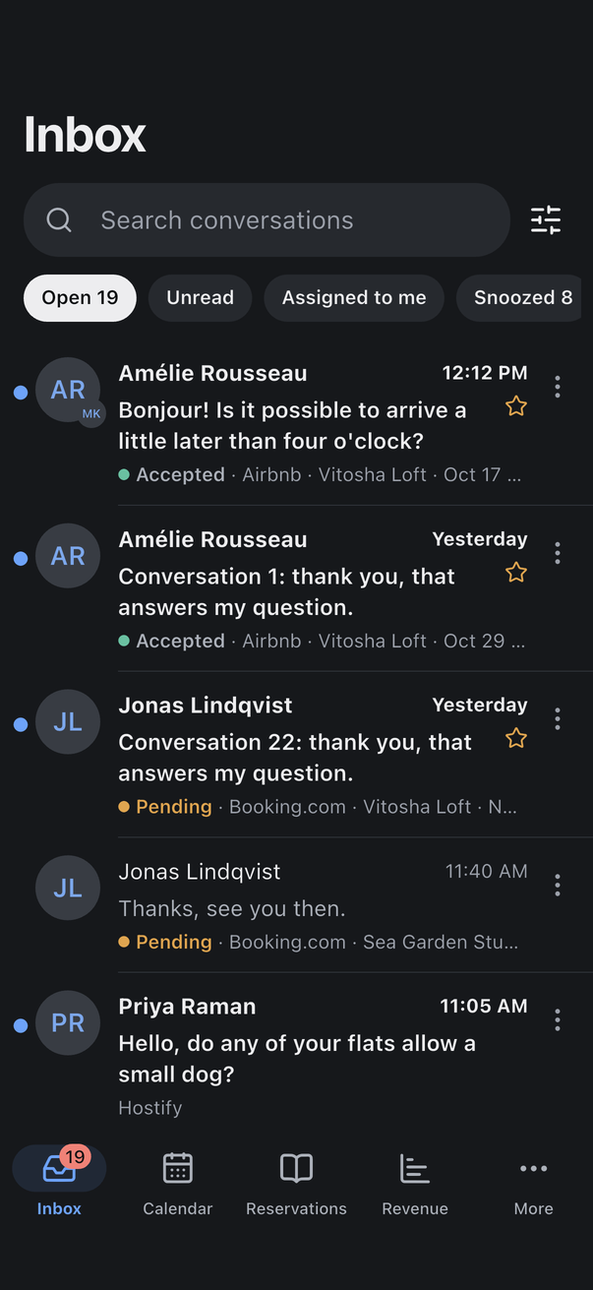This screenshot has height=1290, width=593.
Task: Select the Unread filter chip
Action: [200, 297]
